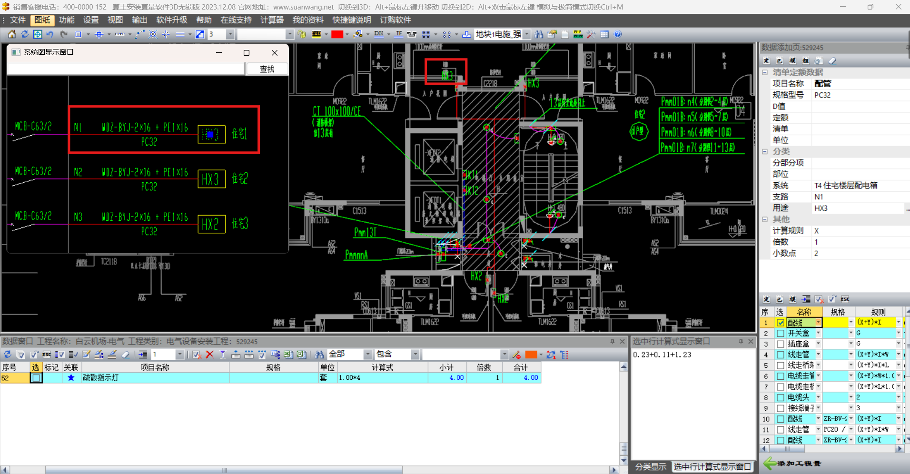Collapse the 分类 section

(x=765, y=151)
